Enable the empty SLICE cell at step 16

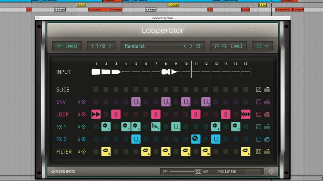[x=246, y=89]
